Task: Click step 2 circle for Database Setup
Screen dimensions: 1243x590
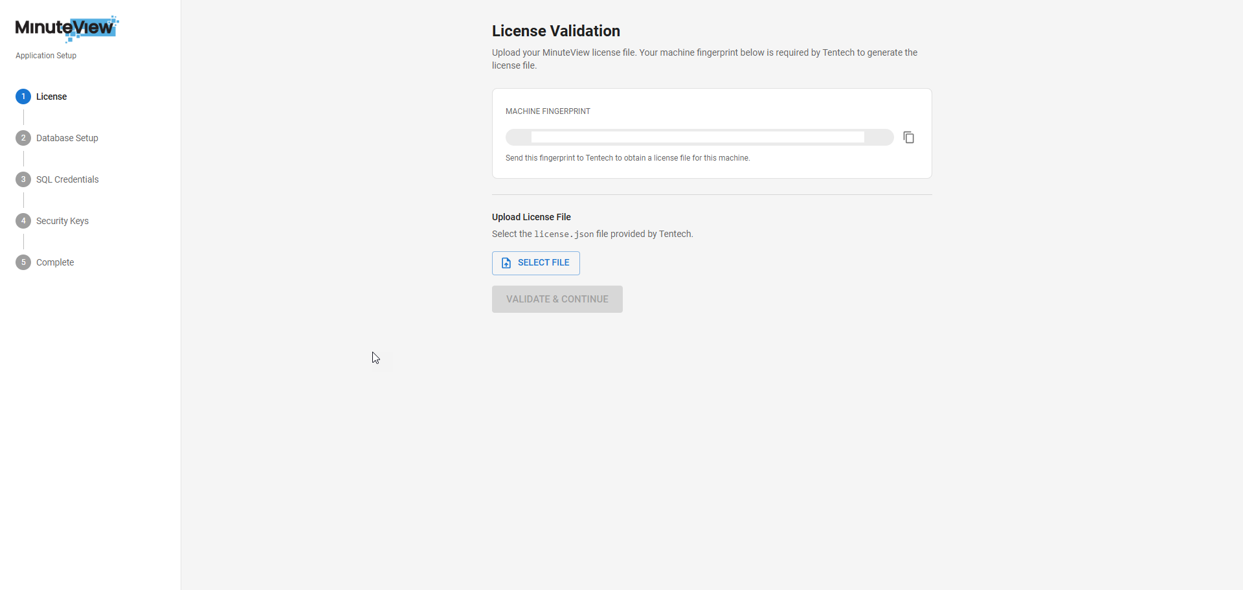Action: point(23,137)
